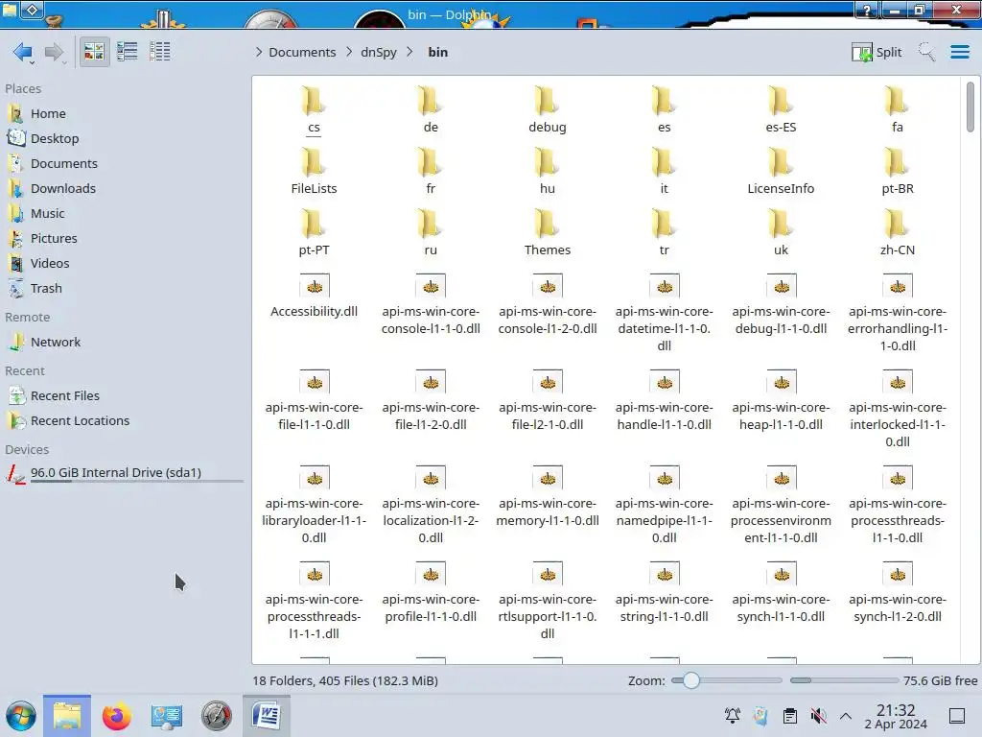
Task: Select Accessibility.dll file icon
Action: (315, 286)
